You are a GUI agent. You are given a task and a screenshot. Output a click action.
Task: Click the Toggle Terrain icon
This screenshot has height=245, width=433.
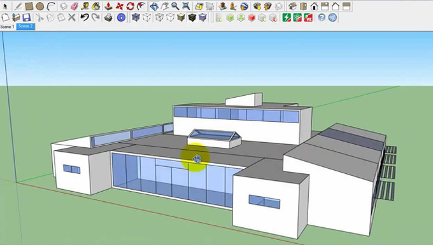[x=210, y=6]
